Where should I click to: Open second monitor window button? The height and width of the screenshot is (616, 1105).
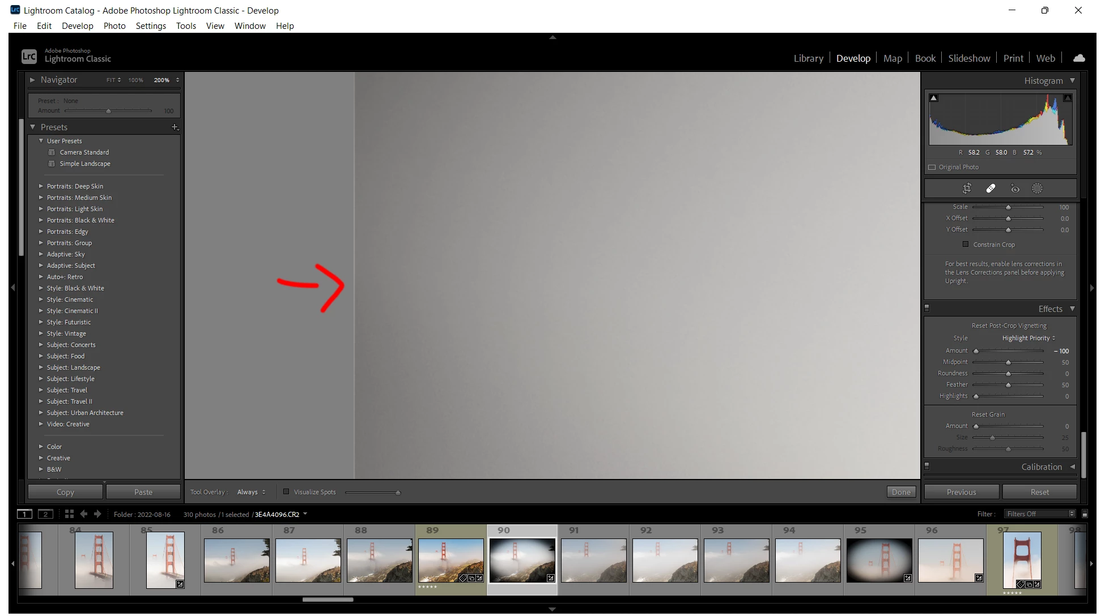point(45,514)
